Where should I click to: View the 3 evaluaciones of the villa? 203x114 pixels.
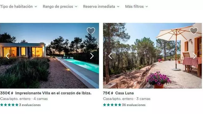click(x=30, y=105)
